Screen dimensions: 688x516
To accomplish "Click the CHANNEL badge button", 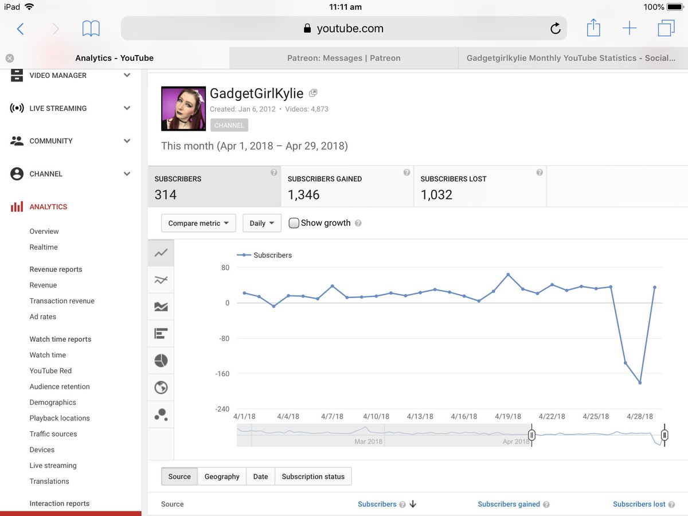I will [229, 125].
